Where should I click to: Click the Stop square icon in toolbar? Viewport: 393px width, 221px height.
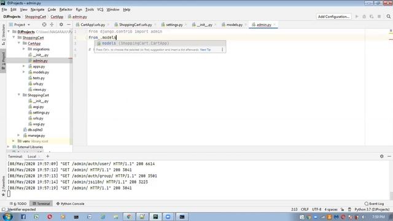point(379,17)
